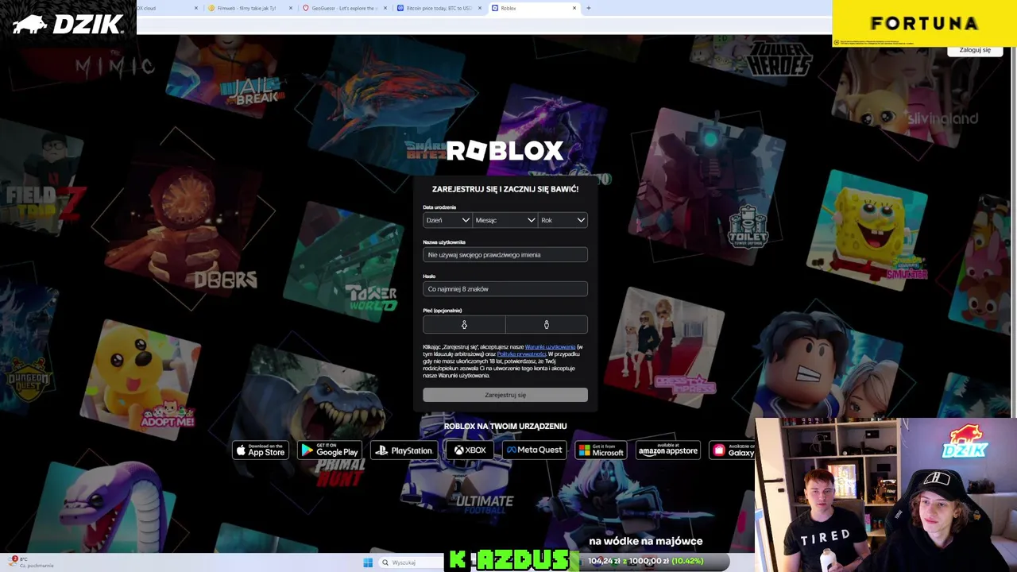Focus the Hasło password field
1017x572 pixels.
[x=505, y=289]
